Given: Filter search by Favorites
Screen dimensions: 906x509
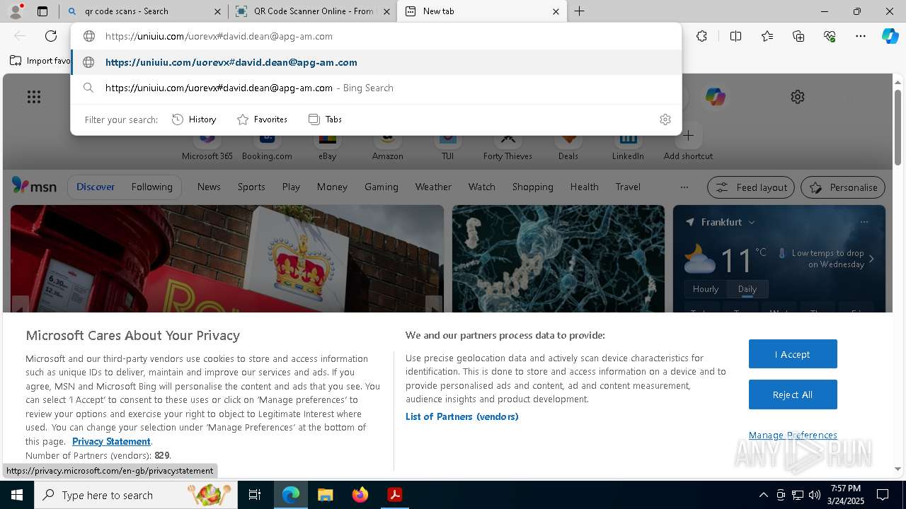Looking at the screenshot, I should pyautogui.click(x=262, y=119).
